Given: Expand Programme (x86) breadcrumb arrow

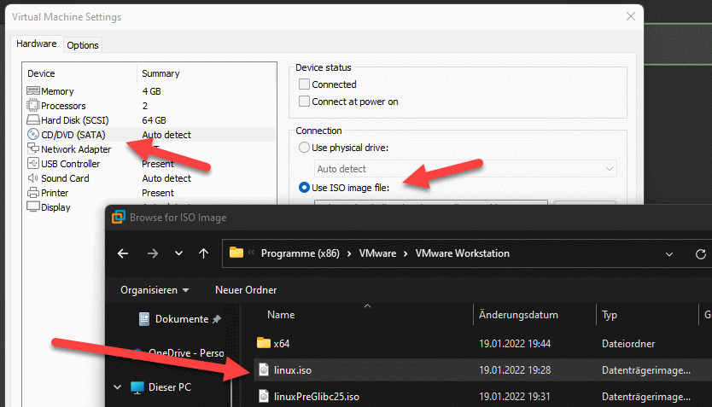Looking at the screenshot, I should pyautogui.click(x=349, y=253).
